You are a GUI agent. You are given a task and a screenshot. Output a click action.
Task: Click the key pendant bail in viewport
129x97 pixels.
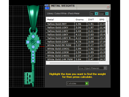click(33, 18)
